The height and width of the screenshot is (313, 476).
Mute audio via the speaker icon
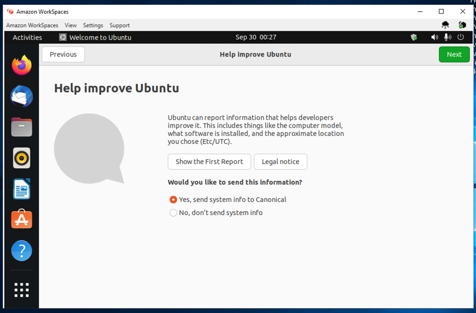click(434, 37)
